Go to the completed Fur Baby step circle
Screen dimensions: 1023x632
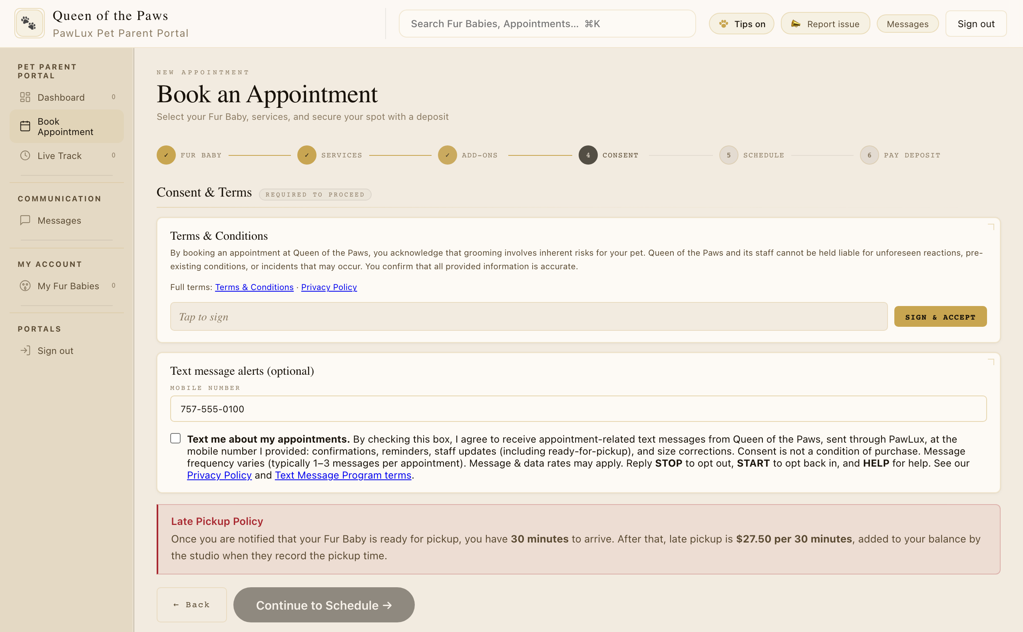[x=166, y=155]
